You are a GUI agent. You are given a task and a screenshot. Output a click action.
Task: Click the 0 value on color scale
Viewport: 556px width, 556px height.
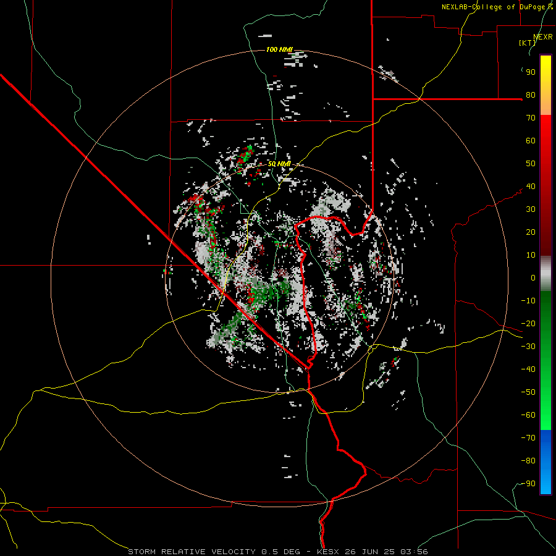(x=533, y=277)
